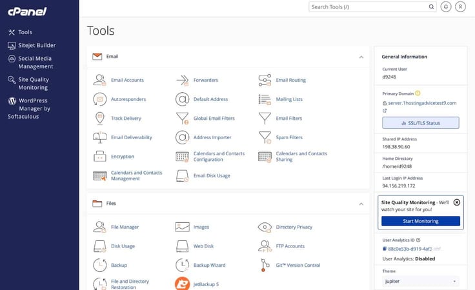Open Calendars and Contacts Configuration icon

(x=183, y=157)
